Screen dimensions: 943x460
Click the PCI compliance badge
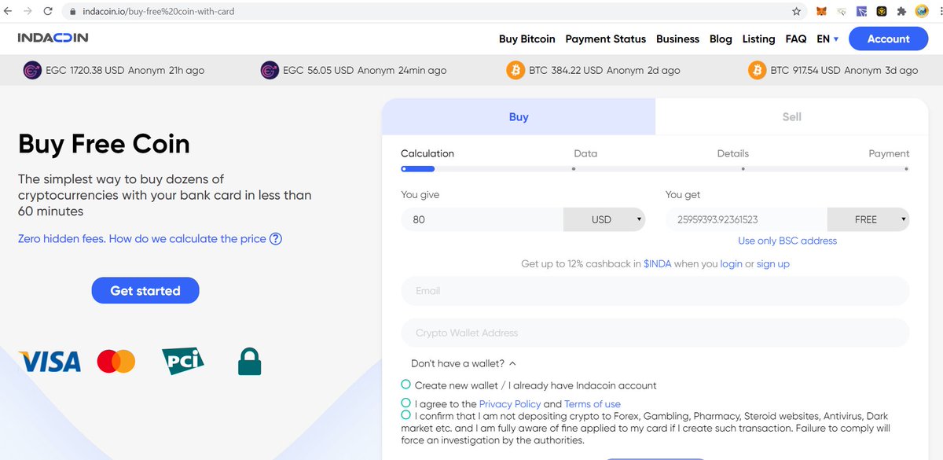(x=182, y=361)
